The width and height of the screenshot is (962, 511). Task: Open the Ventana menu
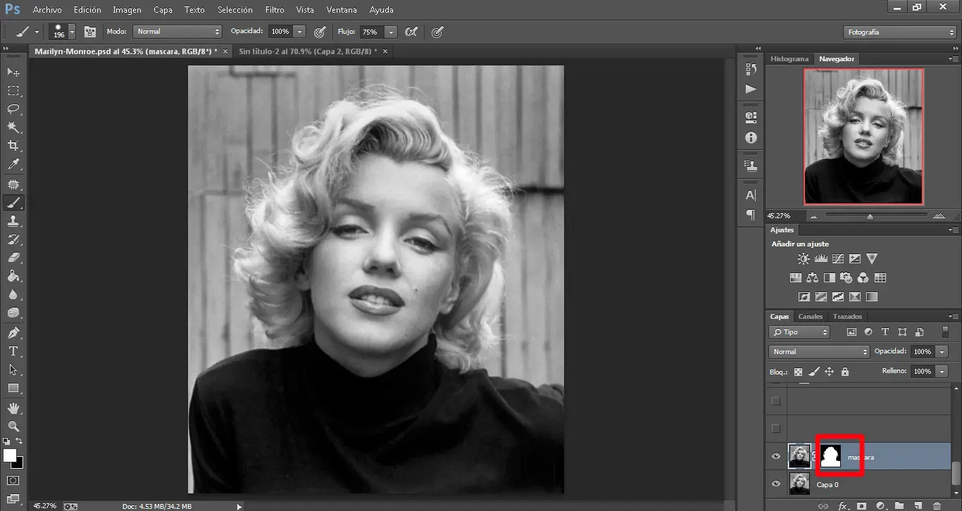coord(342,10)
